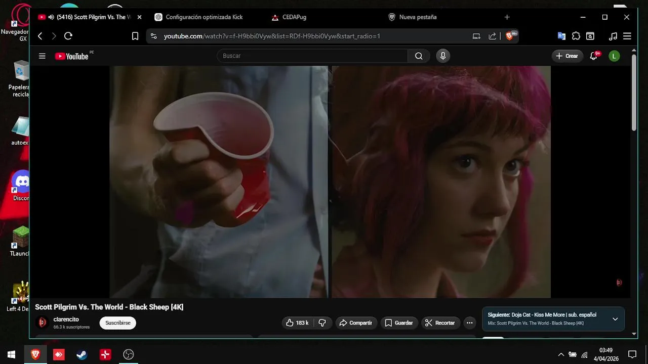Click the video player to pause
Viewport: 648px width, 364px height.
coord(330,182)
